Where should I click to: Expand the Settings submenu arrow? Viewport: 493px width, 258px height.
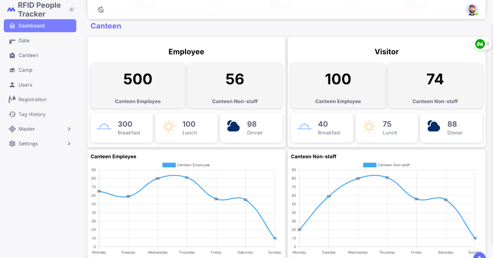(x=69, y=144)
